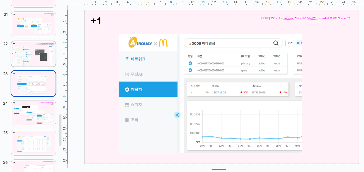Screen dimensions: 364x172
Task: Click the WAN1 column header
Action: coord(262,56)
